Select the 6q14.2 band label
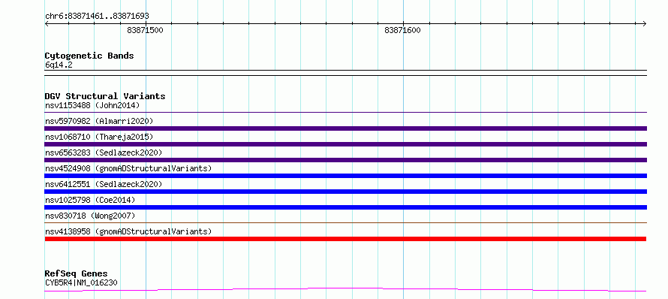 [x=59, y=65]
